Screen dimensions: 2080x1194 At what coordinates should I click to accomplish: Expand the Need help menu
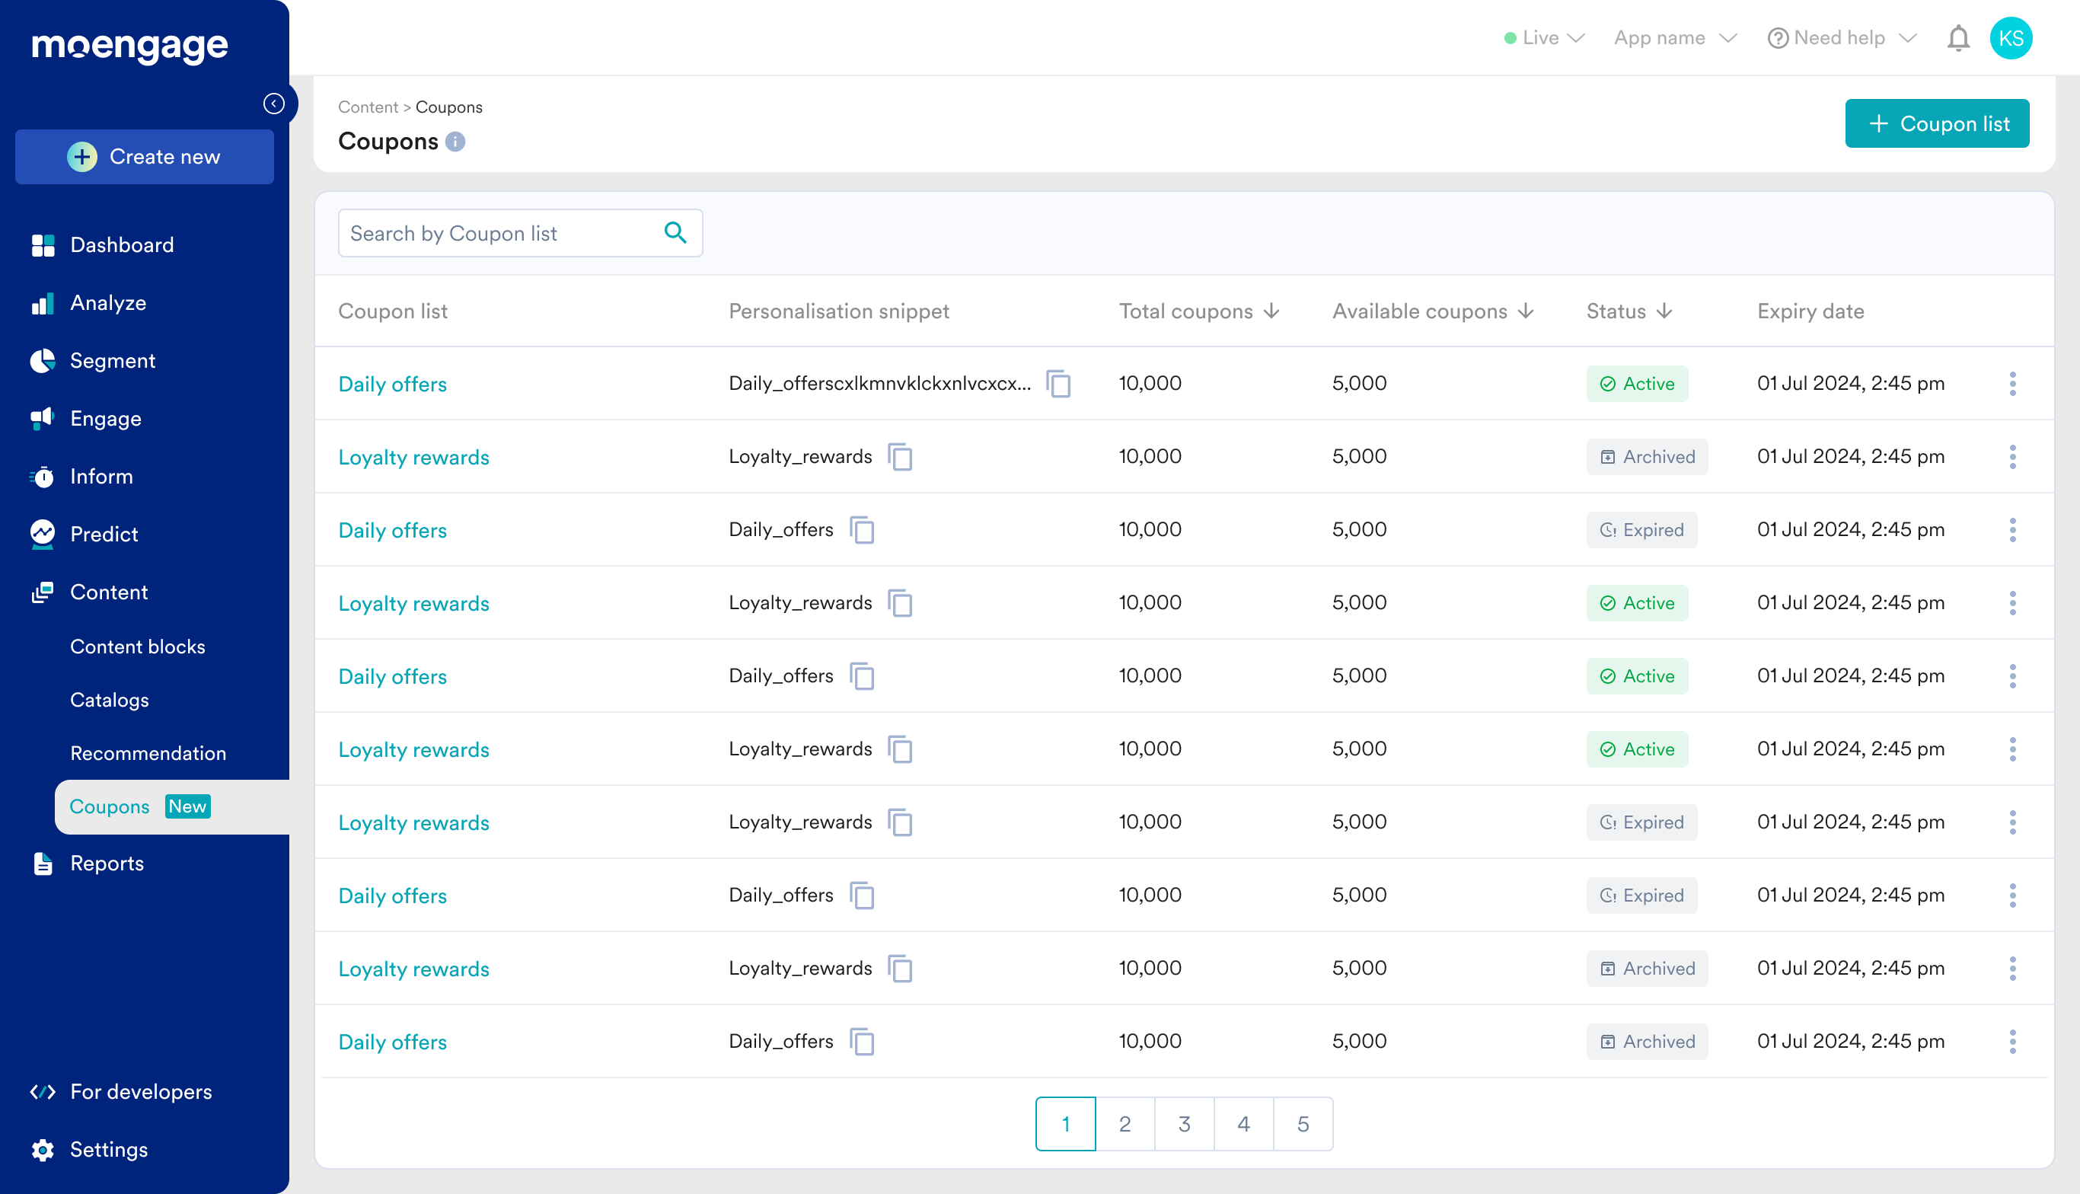point(1841,39)
